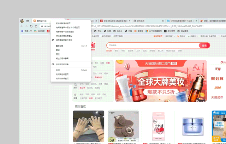The width and height of the screenshot is (226, 144).
Task: Go back with the back arrow
Action: 22,26
